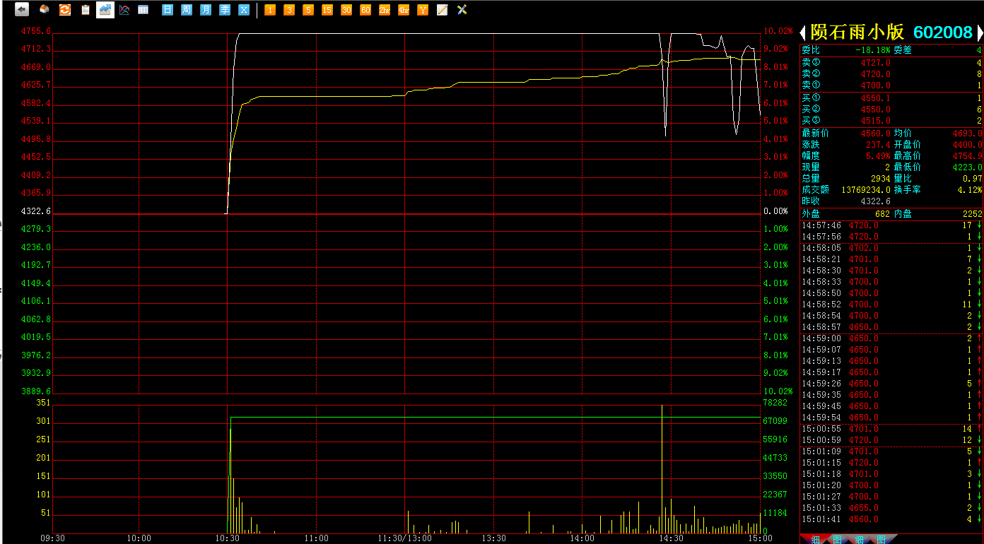Click the 外盘 value 682
984x544 pixels.
[882, 213]
